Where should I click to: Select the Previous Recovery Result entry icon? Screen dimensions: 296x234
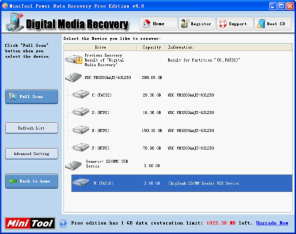click(x=74, y=60)
